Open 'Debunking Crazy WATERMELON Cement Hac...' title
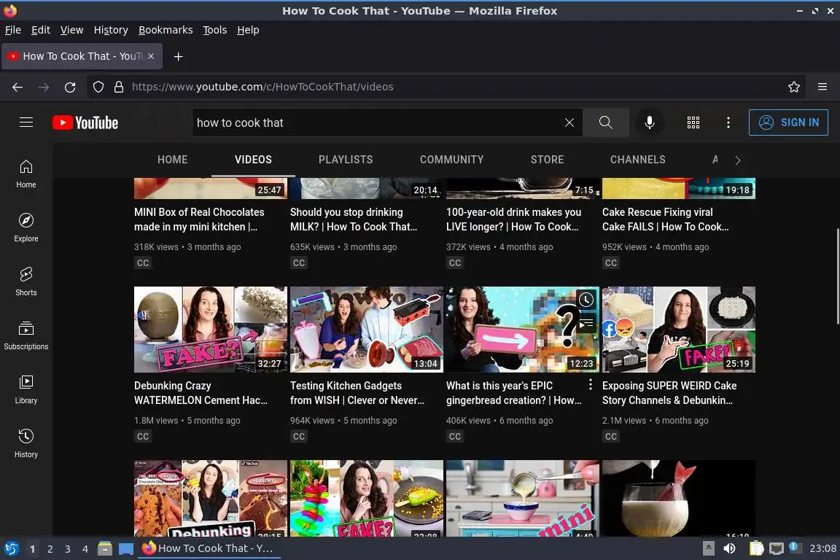 point(201,393)
